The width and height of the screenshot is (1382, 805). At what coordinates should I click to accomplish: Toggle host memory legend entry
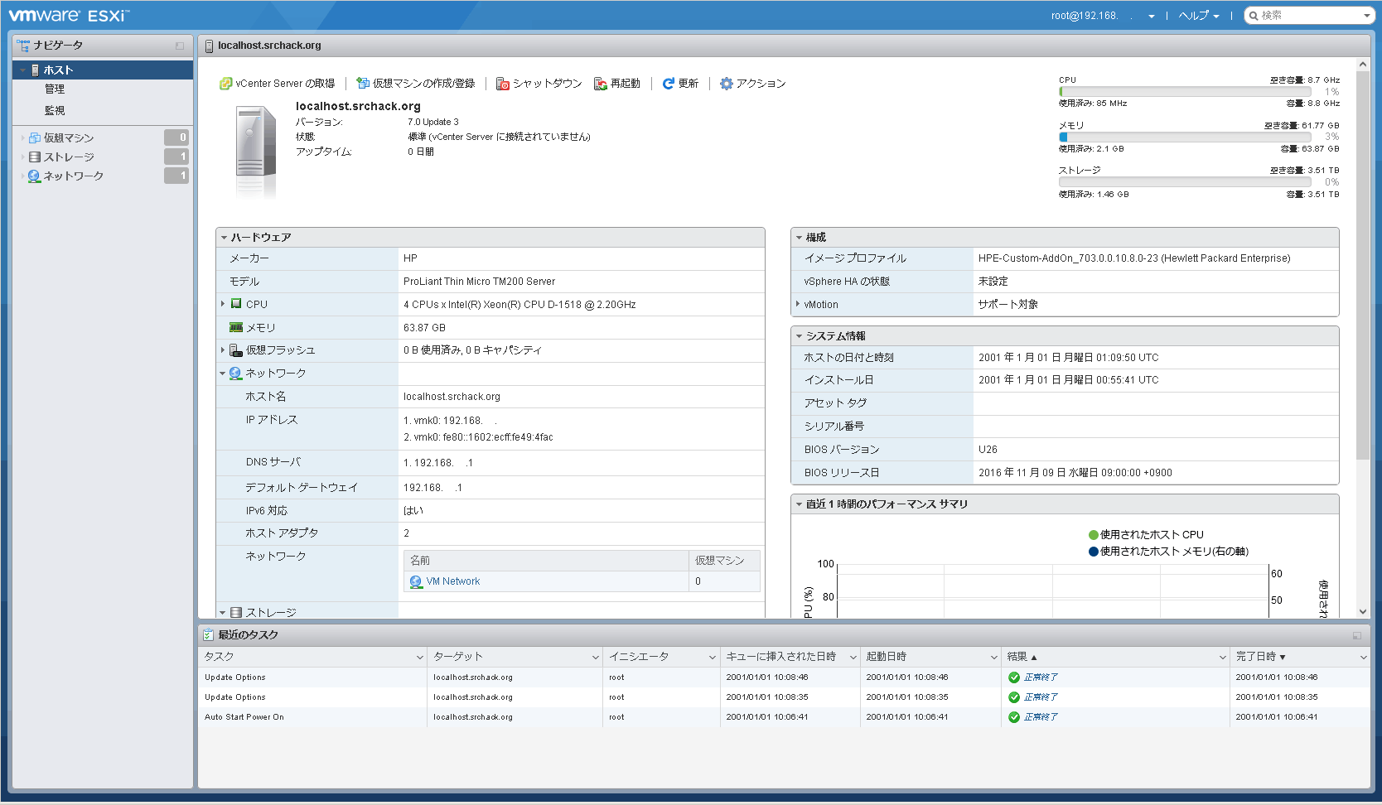[1168, 552]
